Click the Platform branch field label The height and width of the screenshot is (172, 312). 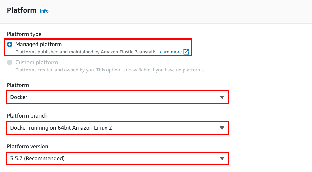pos(27,116)
